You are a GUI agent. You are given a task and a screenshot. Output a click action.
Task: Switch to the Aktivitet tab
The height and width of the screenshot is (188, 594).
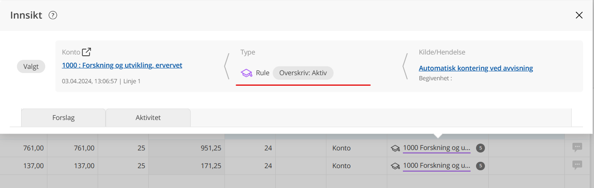[148, 118]
